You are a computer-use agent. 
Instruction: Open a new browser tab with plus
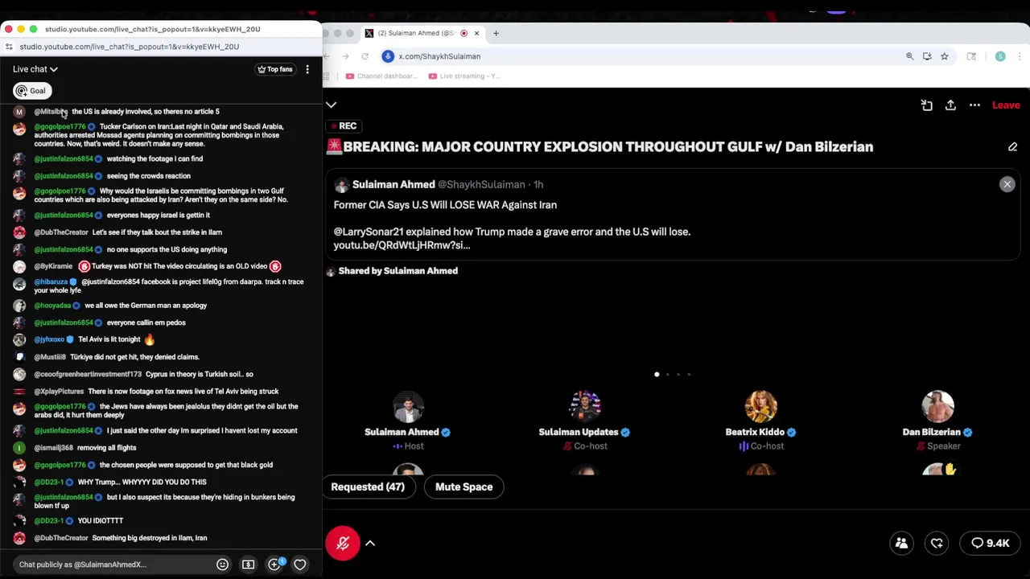click(x=496, y=33)
